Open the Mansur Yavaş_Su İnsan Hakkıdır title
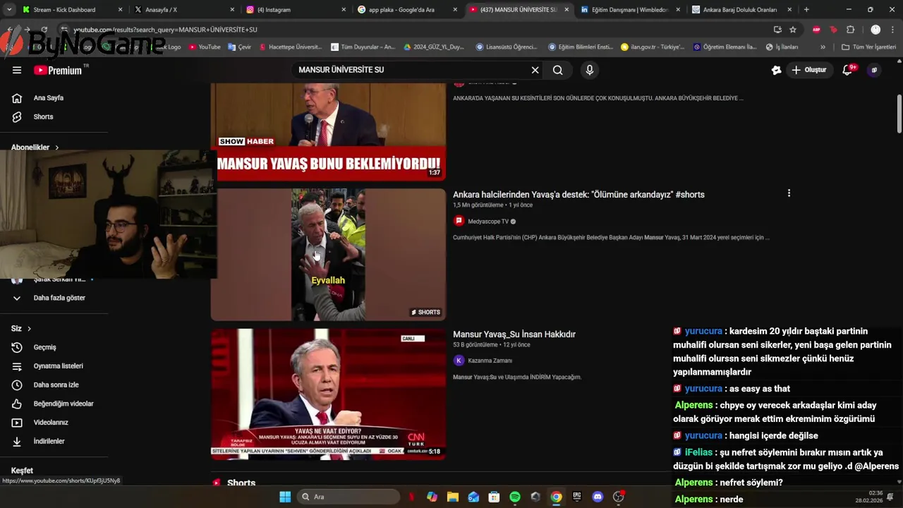 pos(514,334)
